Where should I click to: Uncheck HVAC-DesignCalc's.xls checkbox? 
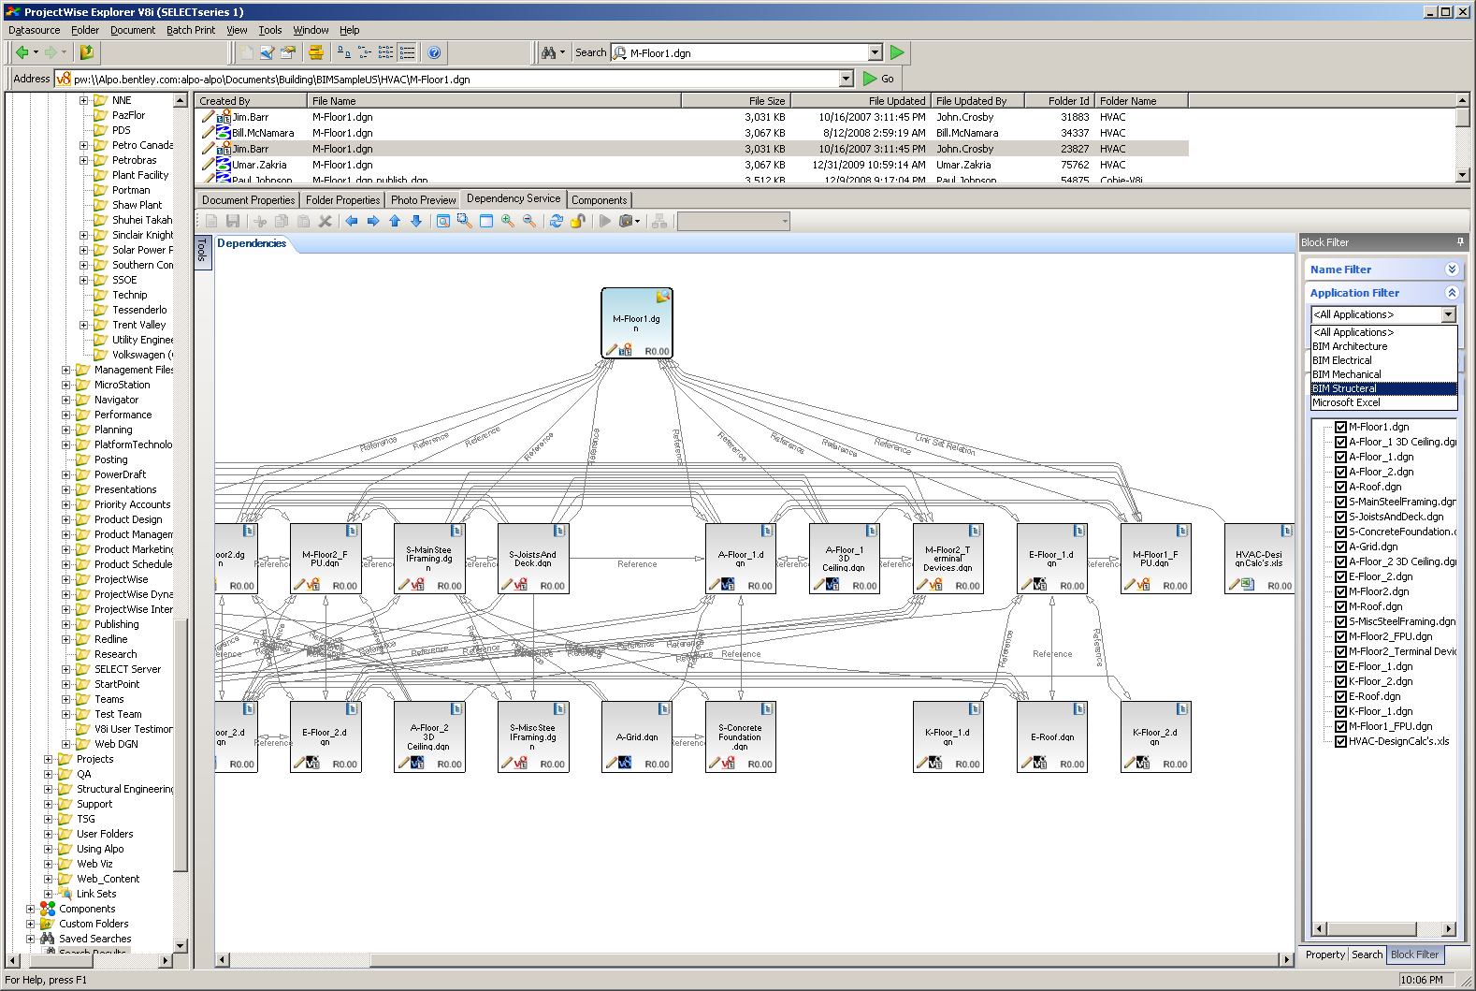click(x=1340, y=741)
